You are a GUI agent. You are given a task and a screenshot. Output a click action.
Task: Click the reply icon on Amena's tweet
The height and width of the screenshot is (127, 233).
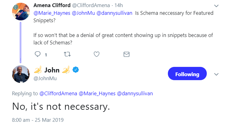click(x=38, y=54)
